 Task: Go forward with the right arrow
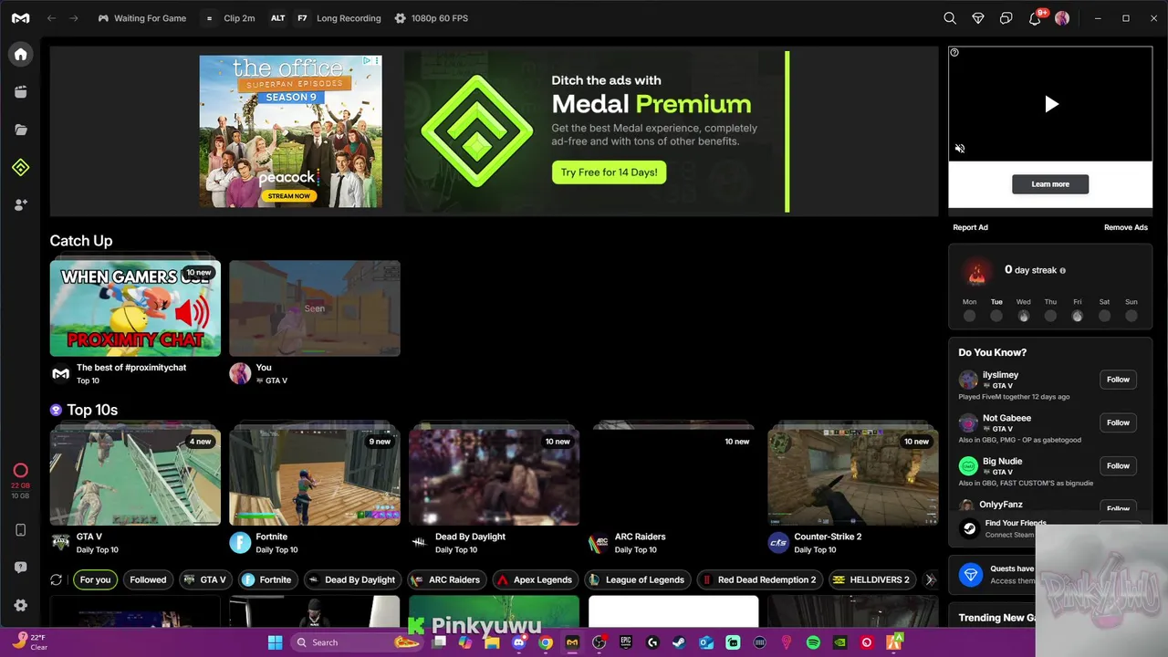coord(74,18)
